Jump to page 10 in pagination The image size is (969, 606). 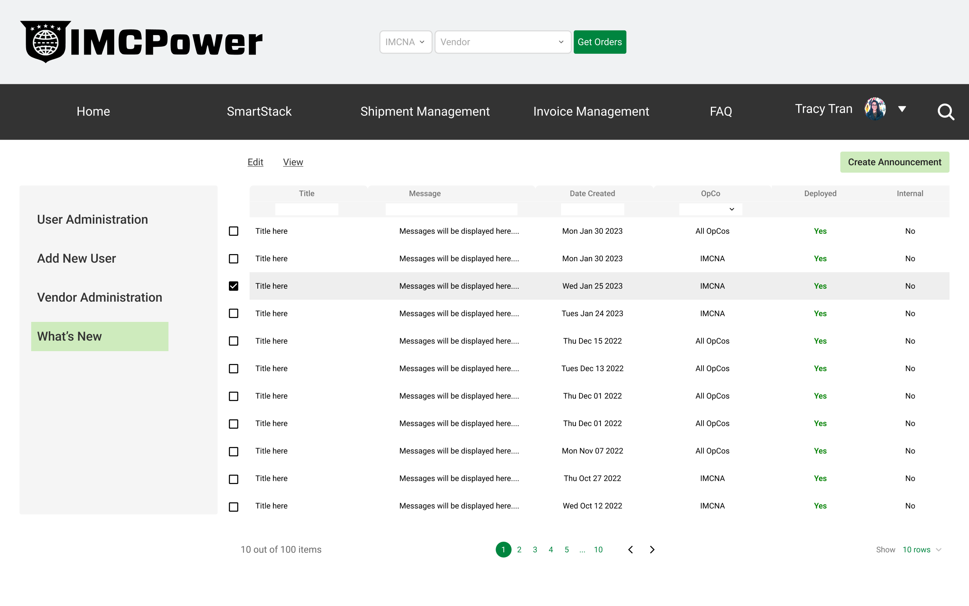[598, 549]
